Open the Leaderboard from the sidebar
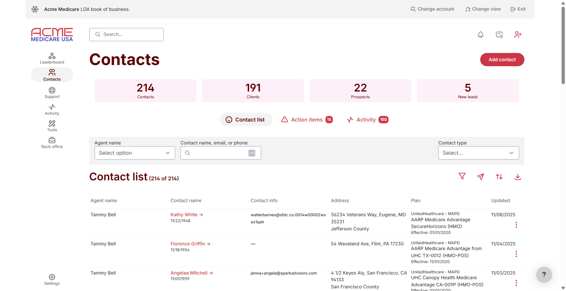The width and height of the screenshot is (566, 291). click(x=52, y=58)
